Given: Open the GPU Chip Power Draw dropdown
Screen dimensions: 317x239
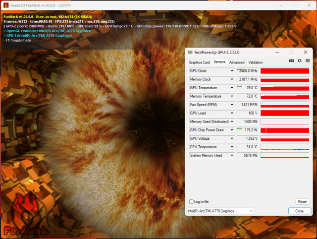Looking at the screenshot, I should [232, 130].
